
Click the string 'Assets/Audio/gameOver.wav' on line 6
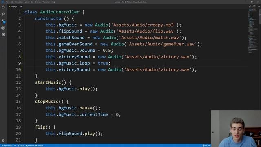[161, 44]
